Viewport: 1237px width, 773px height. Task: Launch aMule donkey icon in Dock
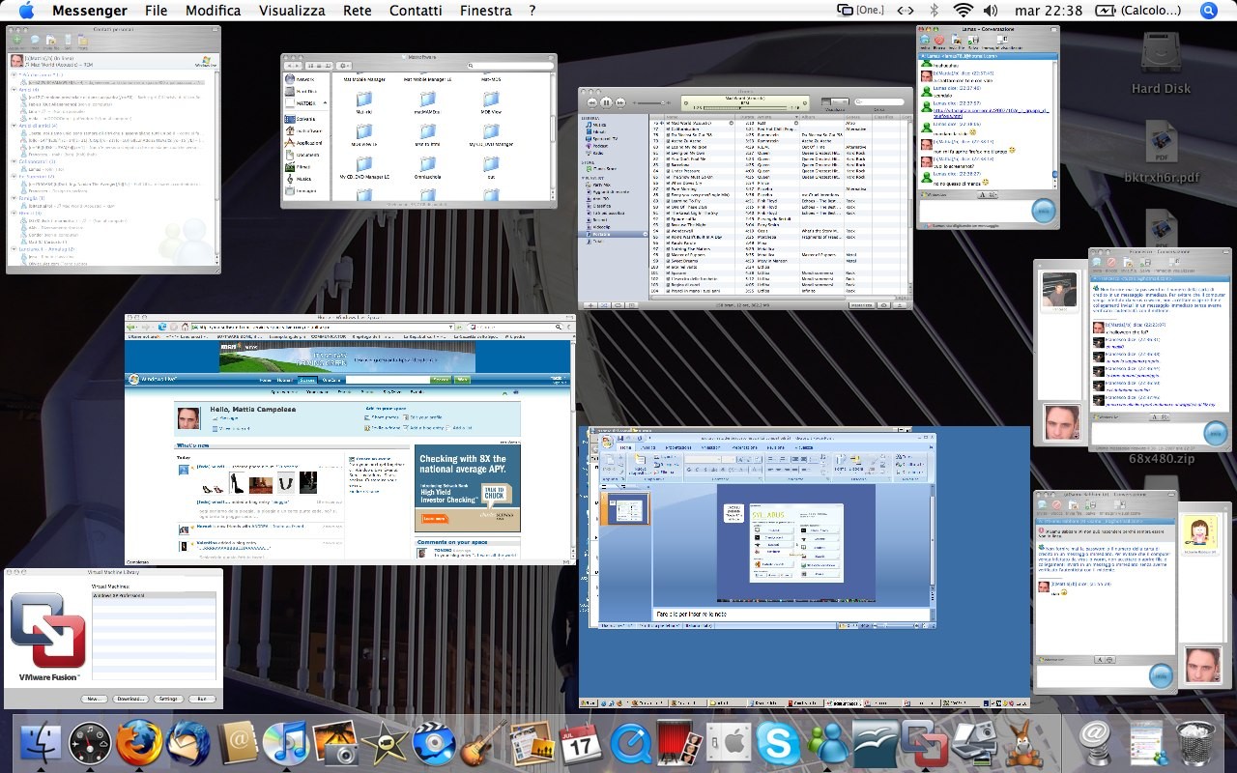pyautogui.click(x=1024, y=742)
